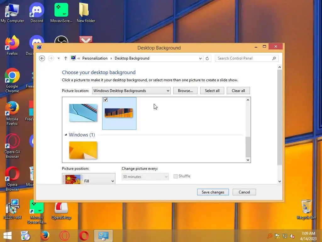Go back with the navigation arrow
The height and width of the screenshot is (242, 322).
[x=42, y=58]
